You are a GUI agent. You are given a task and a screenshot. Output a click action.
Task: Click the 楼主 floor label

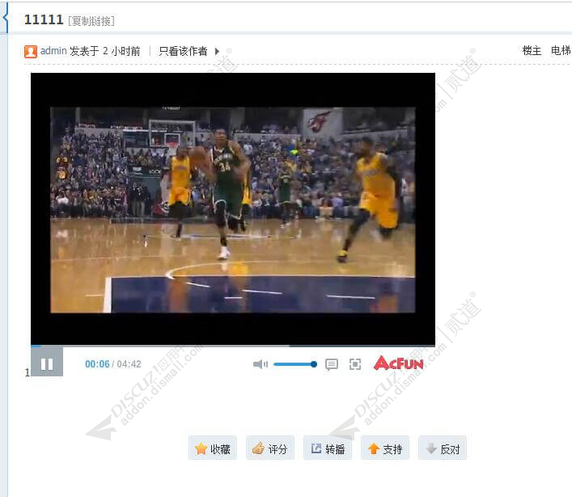(532, 50)
